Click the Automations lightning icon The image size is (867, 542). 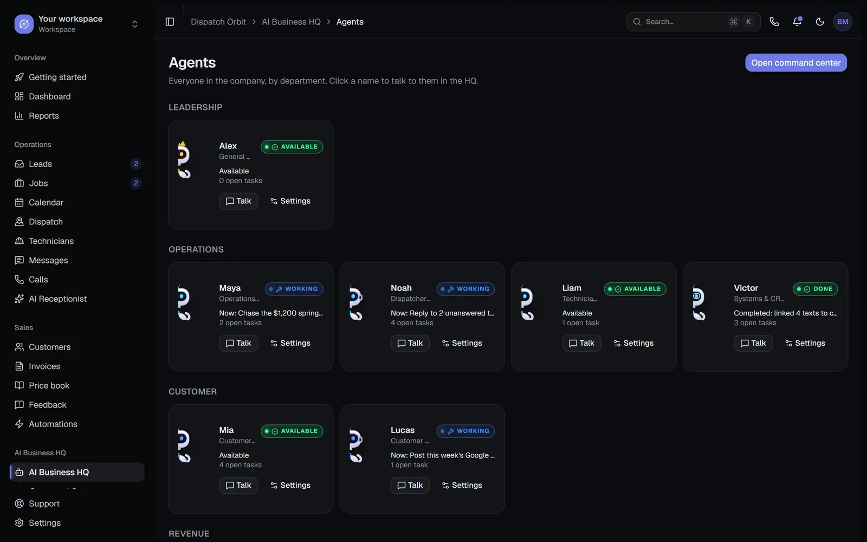tap(20, 424)
